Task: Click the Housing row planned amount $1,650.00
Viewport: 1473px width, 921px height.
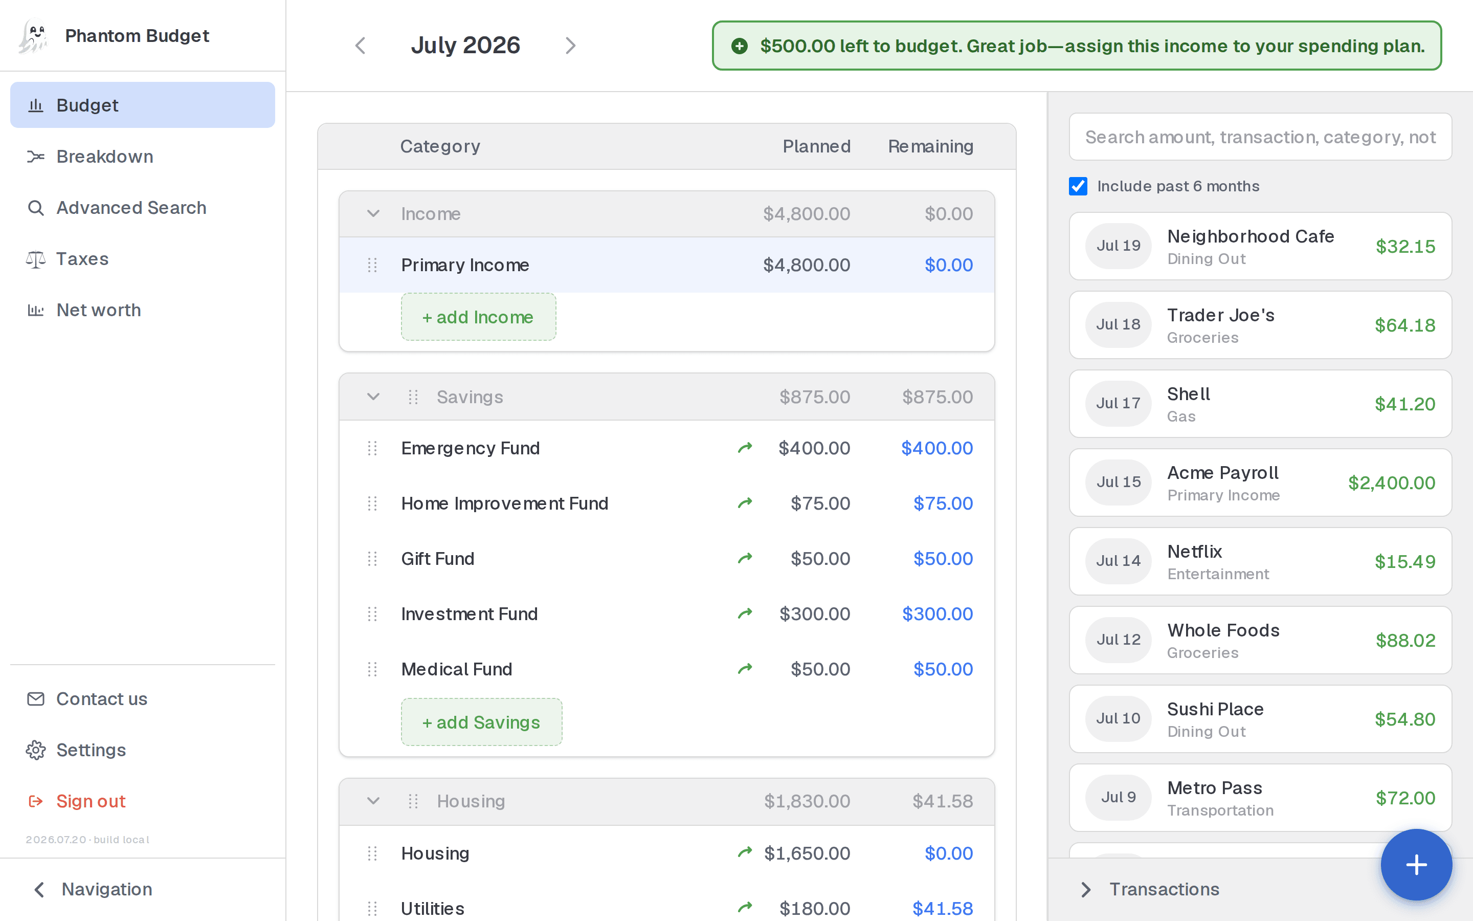Action: point(807,853)
